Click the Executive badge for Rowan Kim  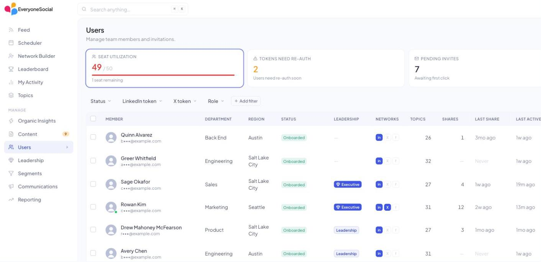[348, 207]
